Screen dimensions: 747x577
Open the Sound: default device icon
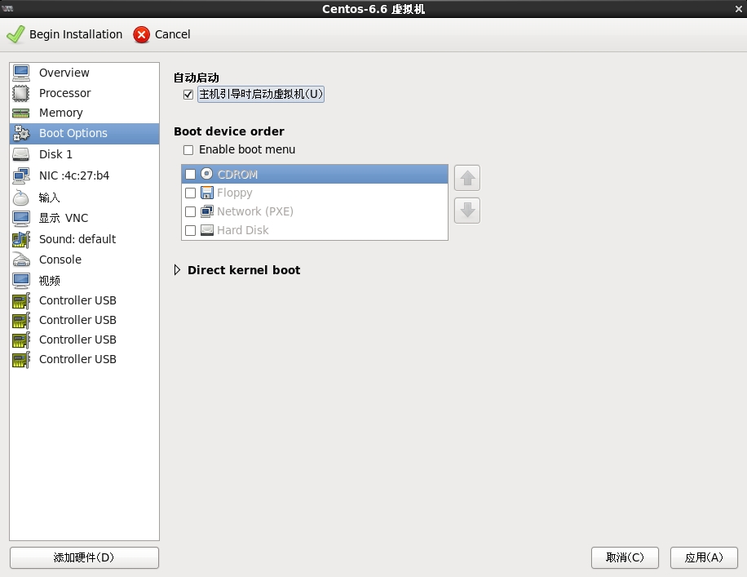pyautogui.click(x=21, y=239)
